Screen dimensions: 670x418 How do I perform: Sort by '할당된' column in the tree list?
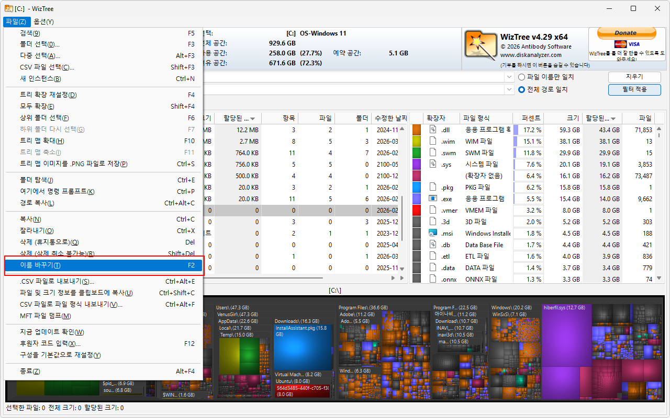(238, 118)
